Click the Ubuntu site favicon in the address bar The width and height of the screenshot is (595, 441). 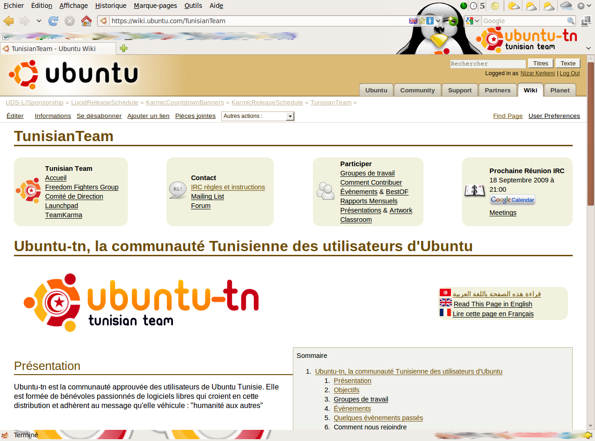[103, 21]
